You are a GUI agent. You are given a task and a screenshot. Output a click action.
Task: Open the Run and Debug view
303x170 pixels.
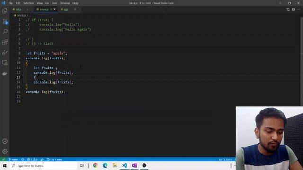click(5, 52)
